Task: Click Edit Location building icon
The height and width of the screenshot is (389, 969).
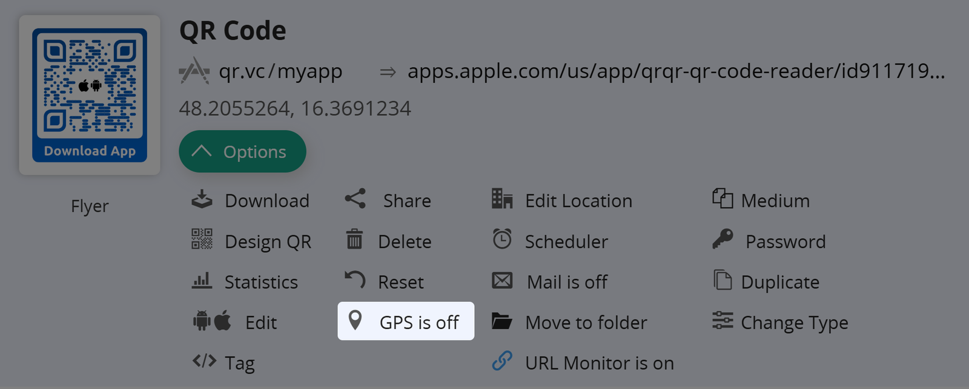Action: 502,199
